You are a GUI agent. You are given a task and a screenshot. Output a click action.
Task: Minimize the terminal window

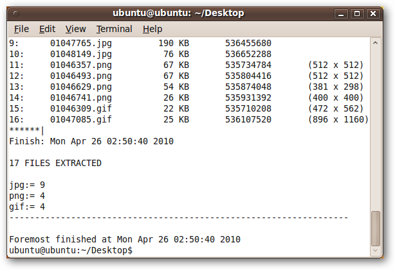(341, 13)
